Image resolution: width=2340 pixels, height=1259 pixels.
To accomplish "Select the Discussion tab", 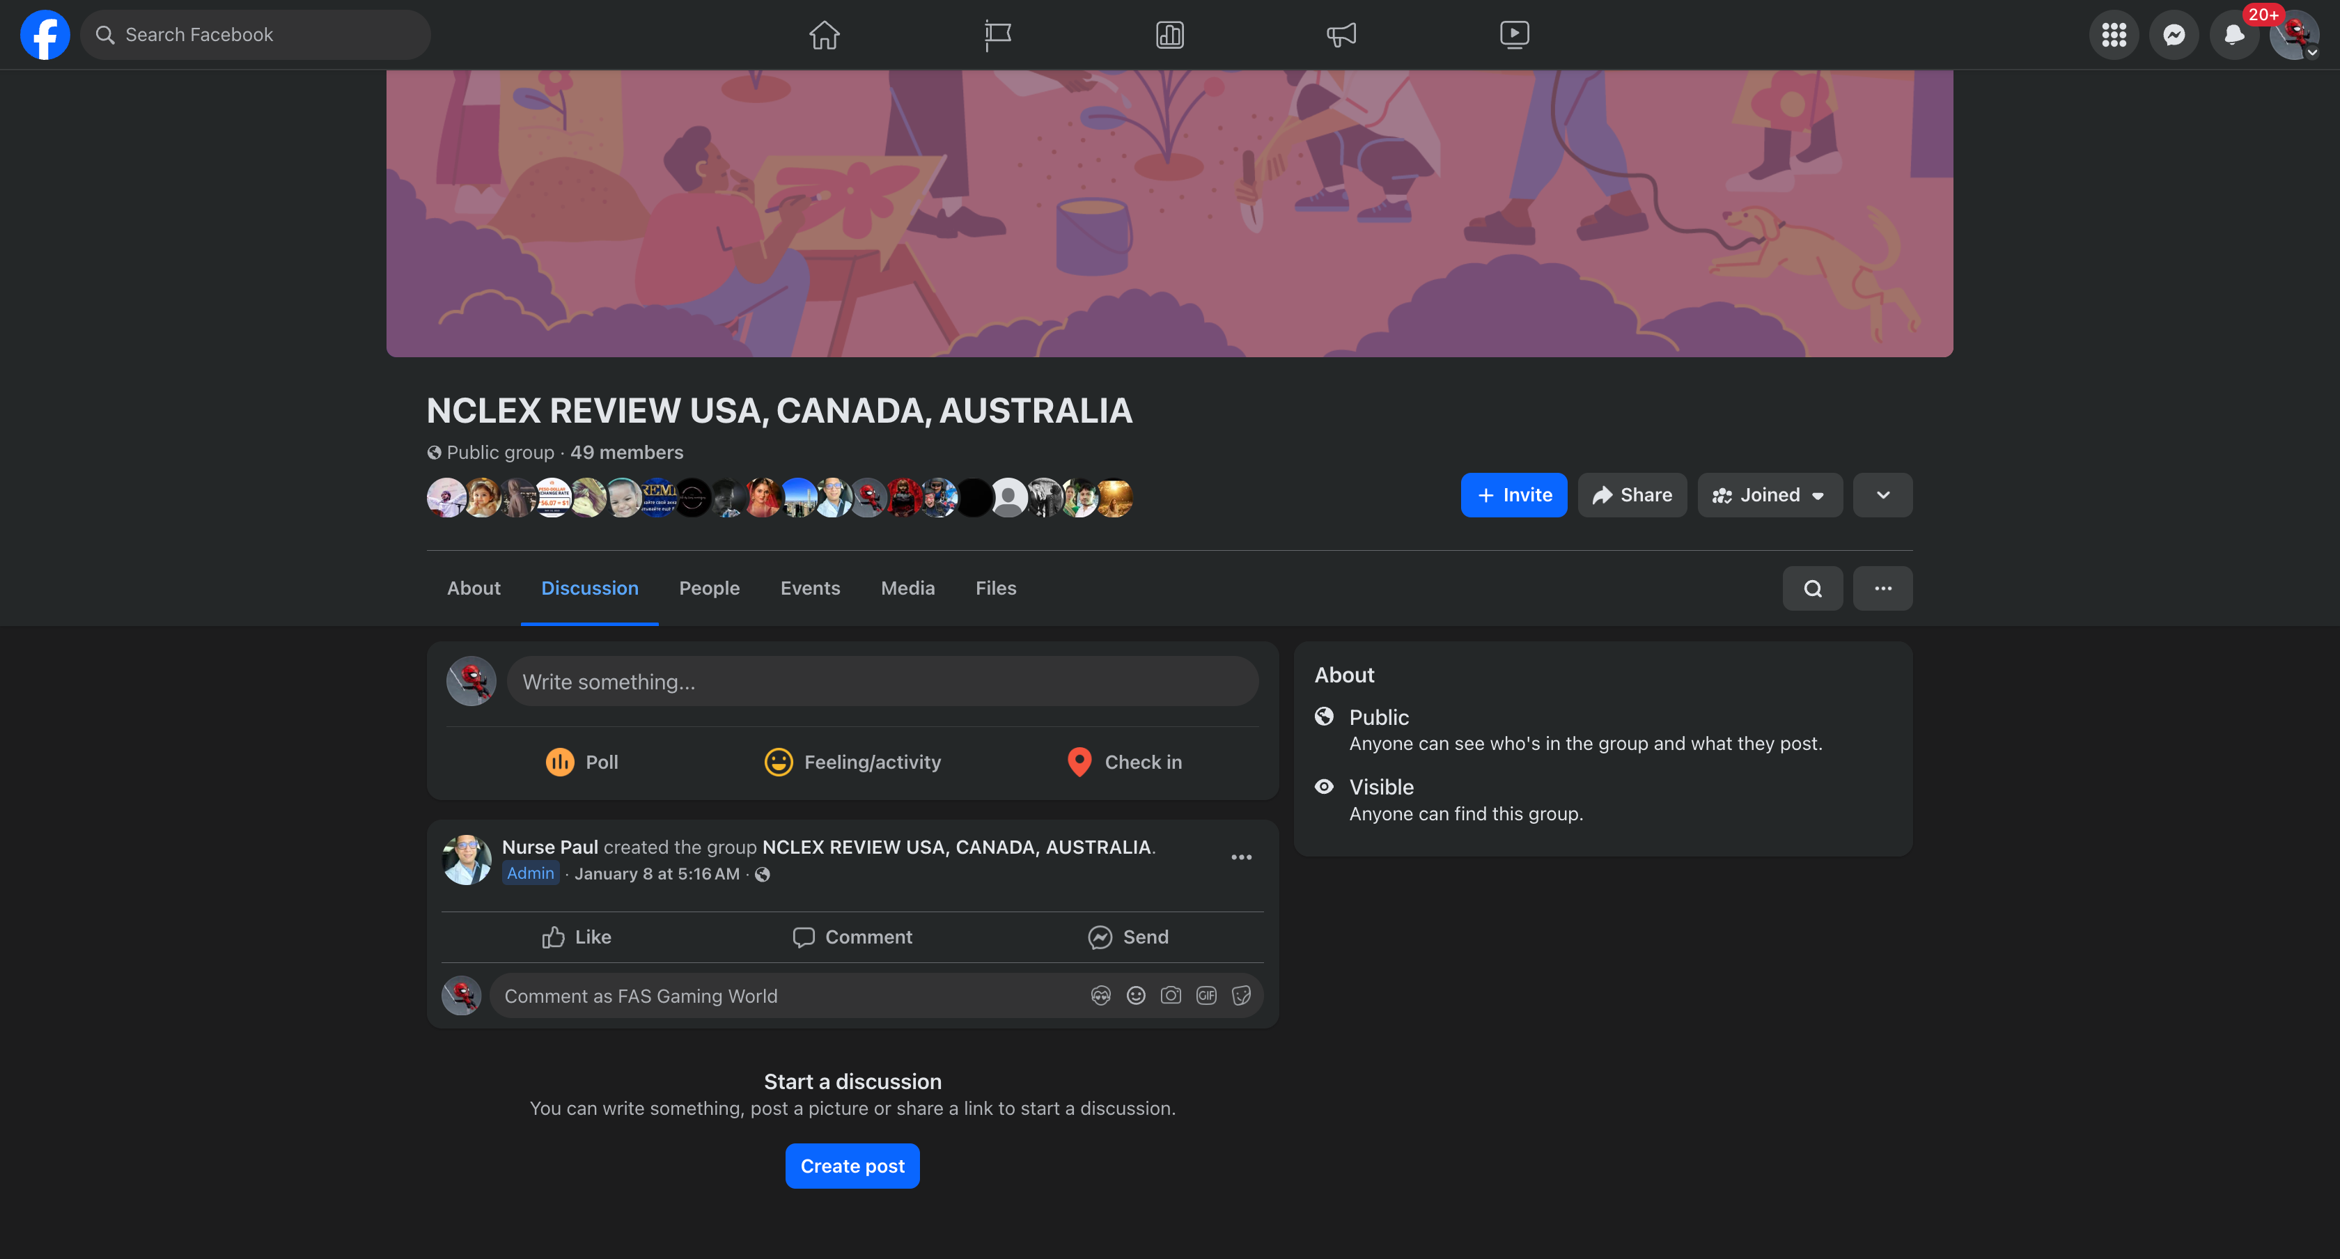I will pyautogui.click(x=590, y=588).
